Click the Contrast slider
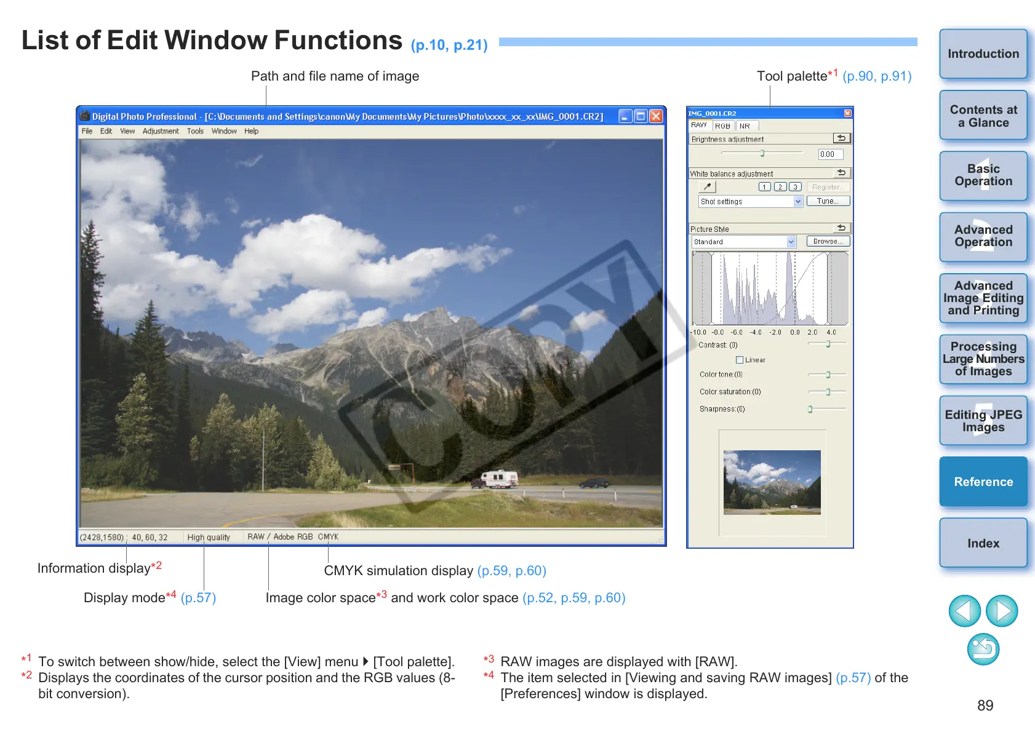This screenshot has width=1035, height=732. (828, 344)
